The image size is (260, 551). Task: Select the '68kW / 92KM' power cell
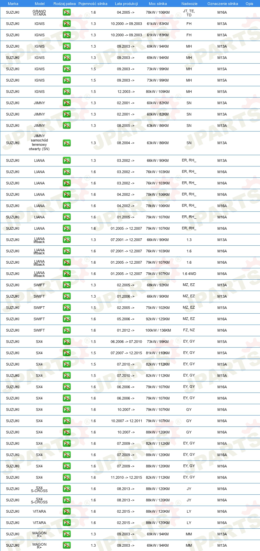click(x=158, y=285)
